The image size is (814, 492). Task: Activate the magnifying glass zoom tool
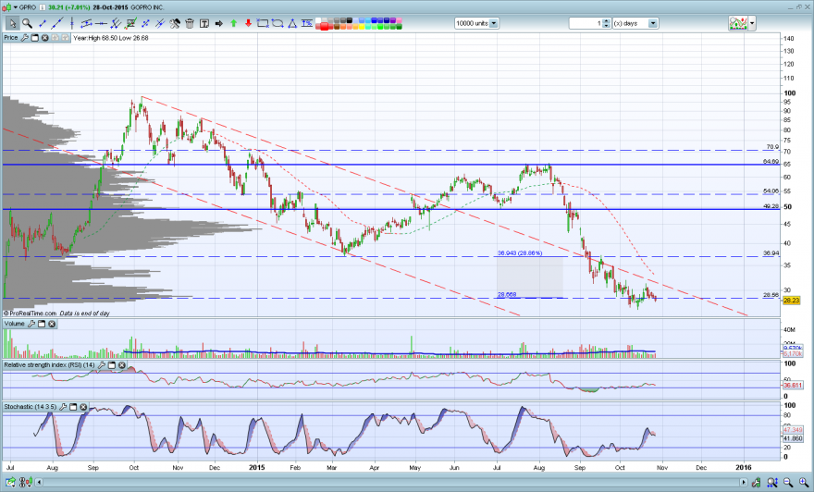[27, 23]
